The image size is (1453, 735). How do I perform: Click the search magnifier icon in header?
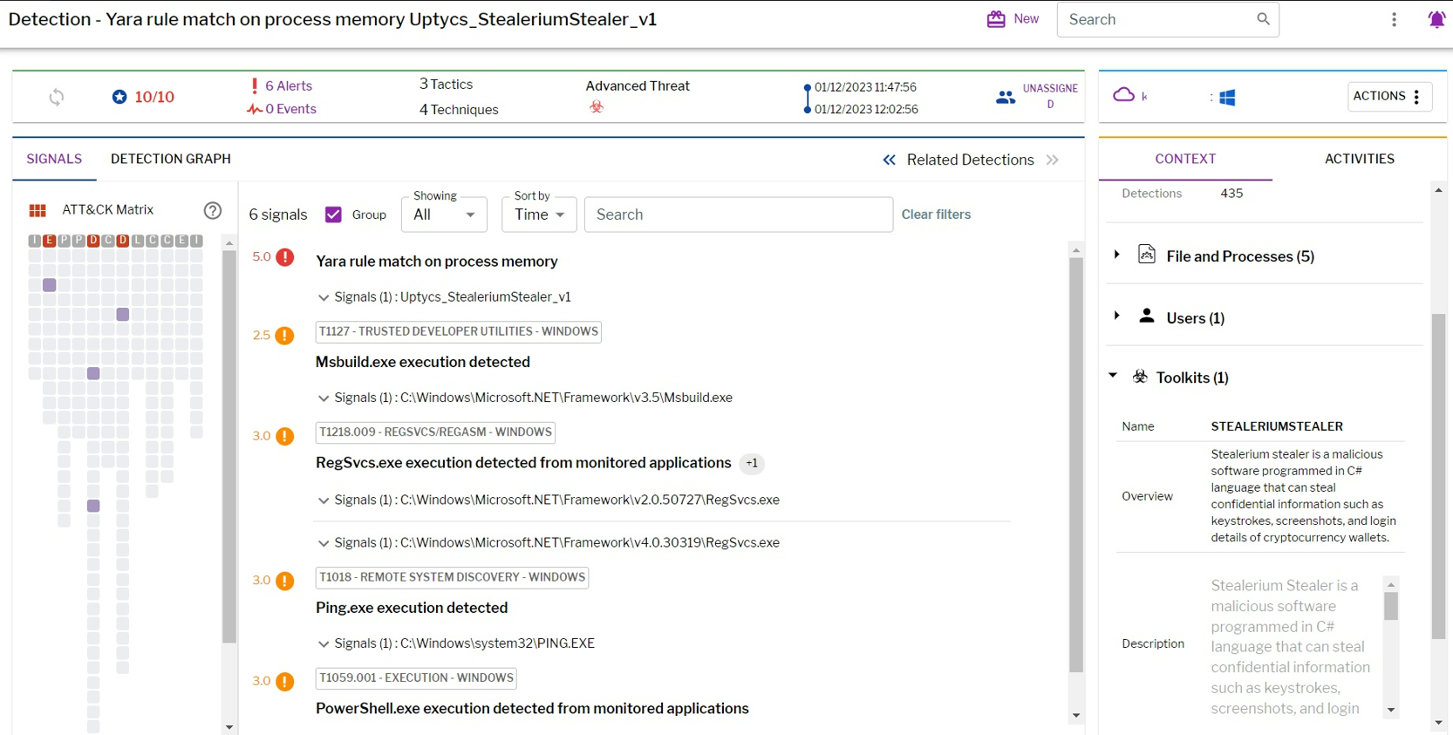coord(1263,19)
